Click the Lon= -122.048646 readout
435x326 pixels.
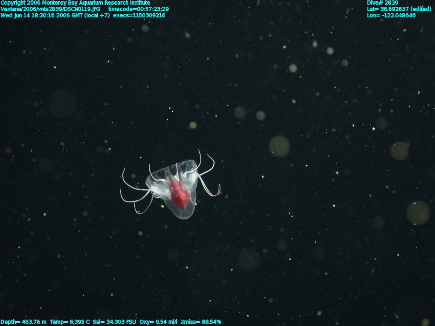click(391, 15)
